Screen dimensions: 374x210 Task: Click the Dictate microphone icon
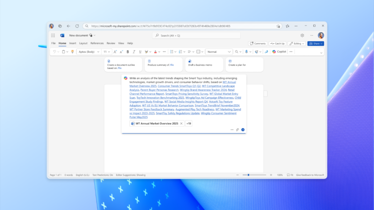(x=247, y=51)
